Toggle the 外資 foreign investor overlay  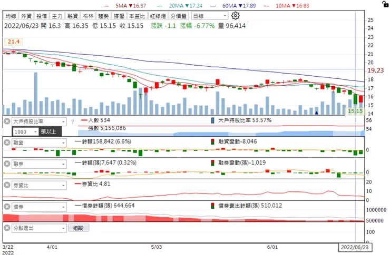point(26,16)
